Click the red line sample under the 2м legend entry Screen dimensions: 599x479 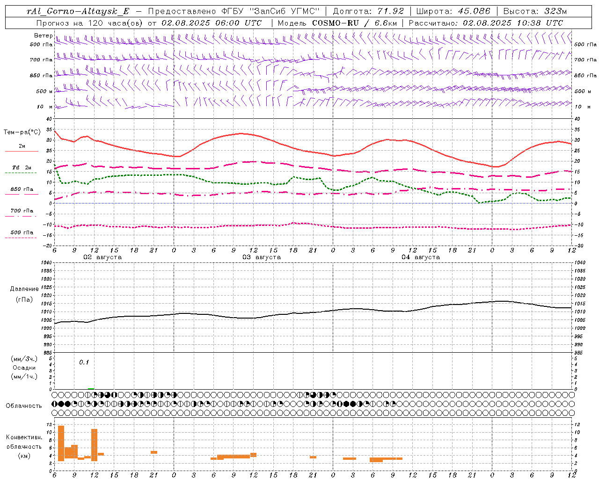click(x=22, y=152)
